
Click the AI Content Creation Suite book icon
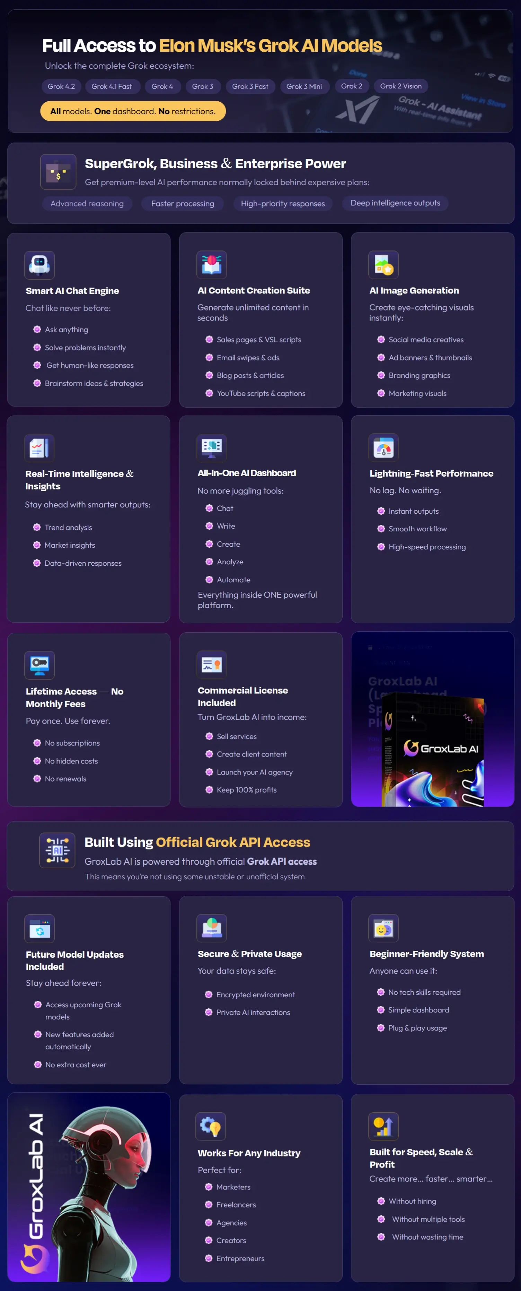[x=212, y=265]
